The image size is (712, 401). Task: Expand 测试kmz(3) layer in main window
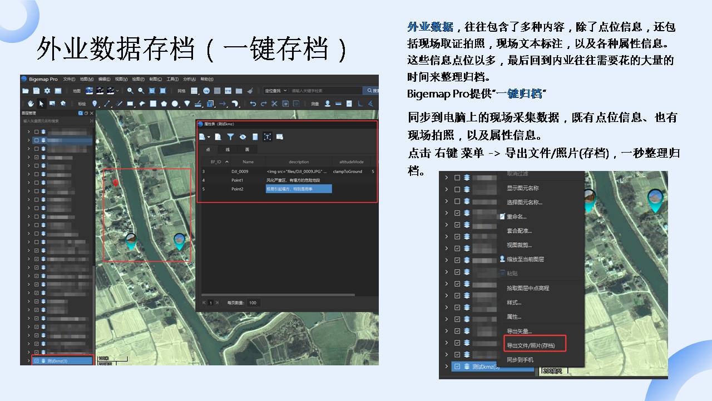click(x=28, y=361)
